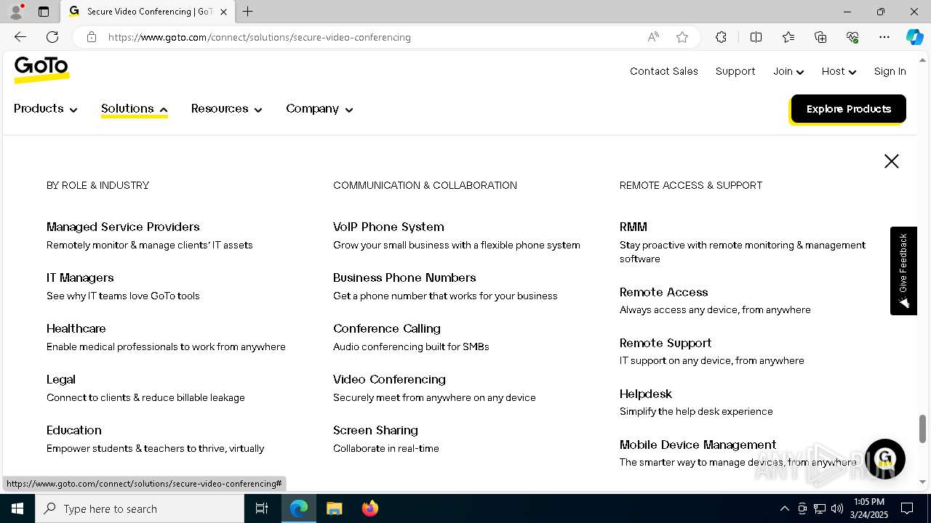Close the Secure Video Conferencing tab
This screenshot has width=931, height=523.
pyautogui.click(x=223, y=12)
